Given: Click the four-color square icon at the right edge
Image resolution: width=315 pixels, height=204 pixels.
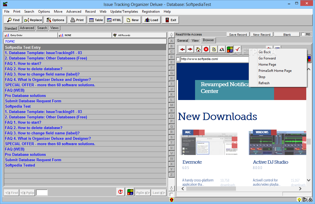Looking at the screenshot, I should 309,59.
